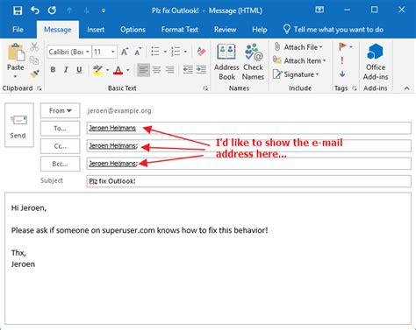Toggle Align Right paragraph alignment
This screenshot has height=330, width=416.
[169, 70]
